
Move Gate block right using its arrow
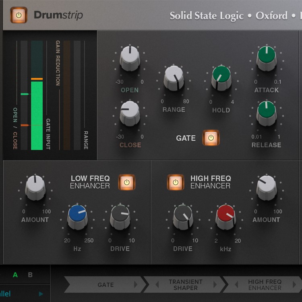click(x=136, y=285)
